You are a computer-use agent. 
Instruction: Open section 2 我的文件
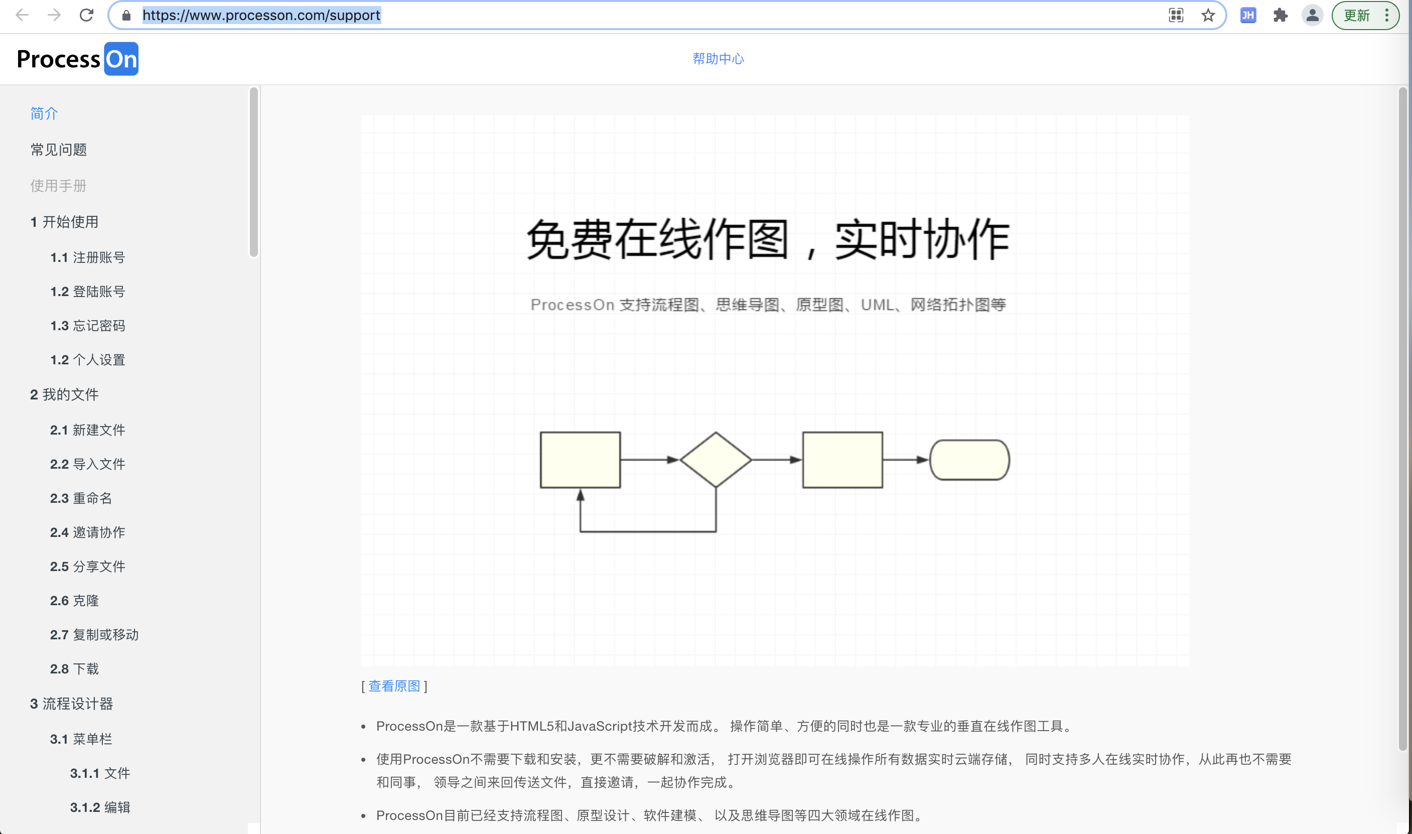[x=65, y=394]
